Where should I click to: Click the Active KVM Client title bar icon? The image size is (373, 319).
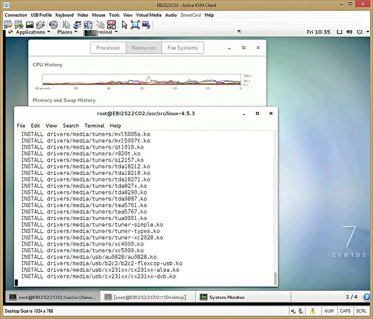point(7,5)
